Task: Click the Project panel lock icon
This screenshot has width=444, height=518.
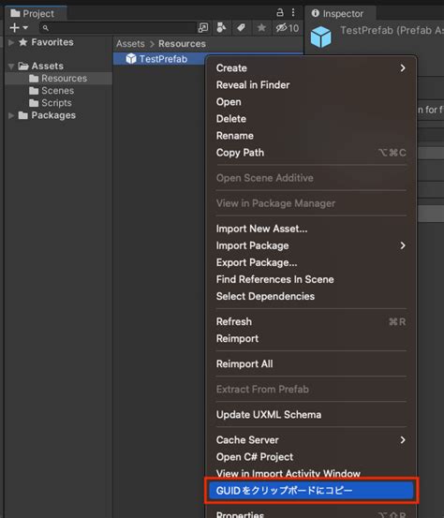Action: pos(280,12)
